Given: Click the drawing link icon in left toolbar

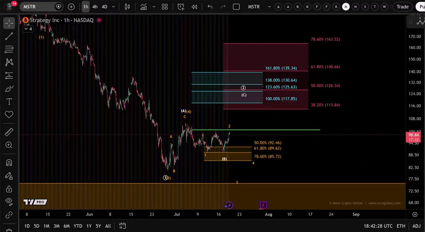Looking at the screenshot, I should click(9, 215).
